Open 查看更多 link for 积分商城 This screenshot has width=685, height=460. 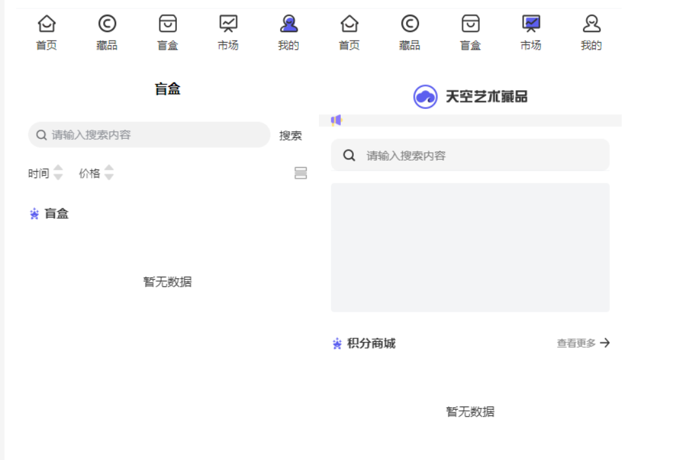click(x=583, y=343)
